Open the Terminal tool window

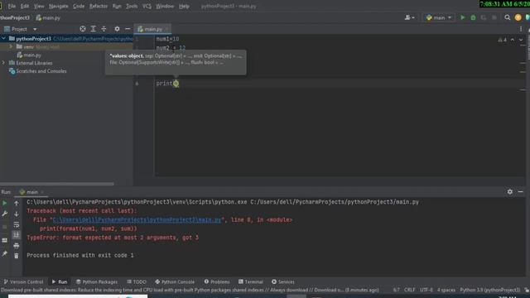(x=250, y=281)
